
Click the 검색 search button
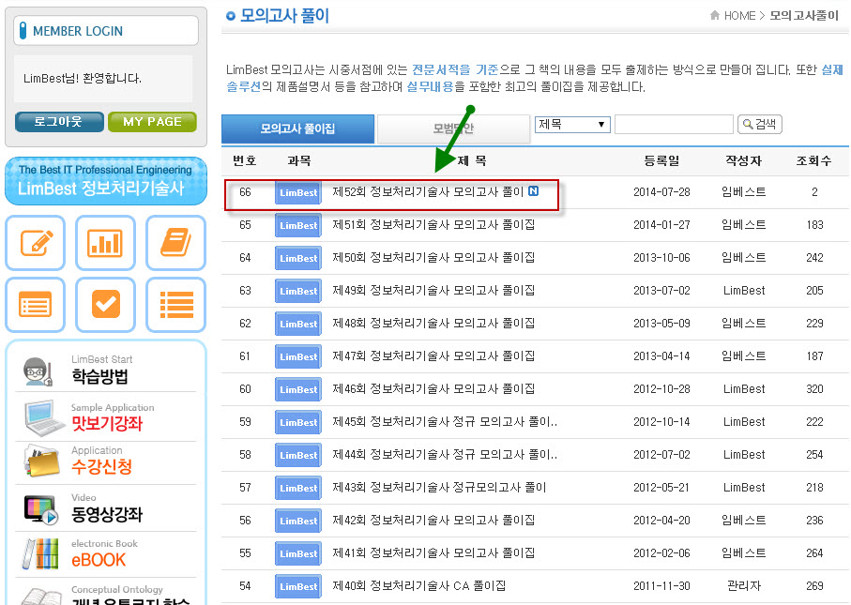(759, 124)
